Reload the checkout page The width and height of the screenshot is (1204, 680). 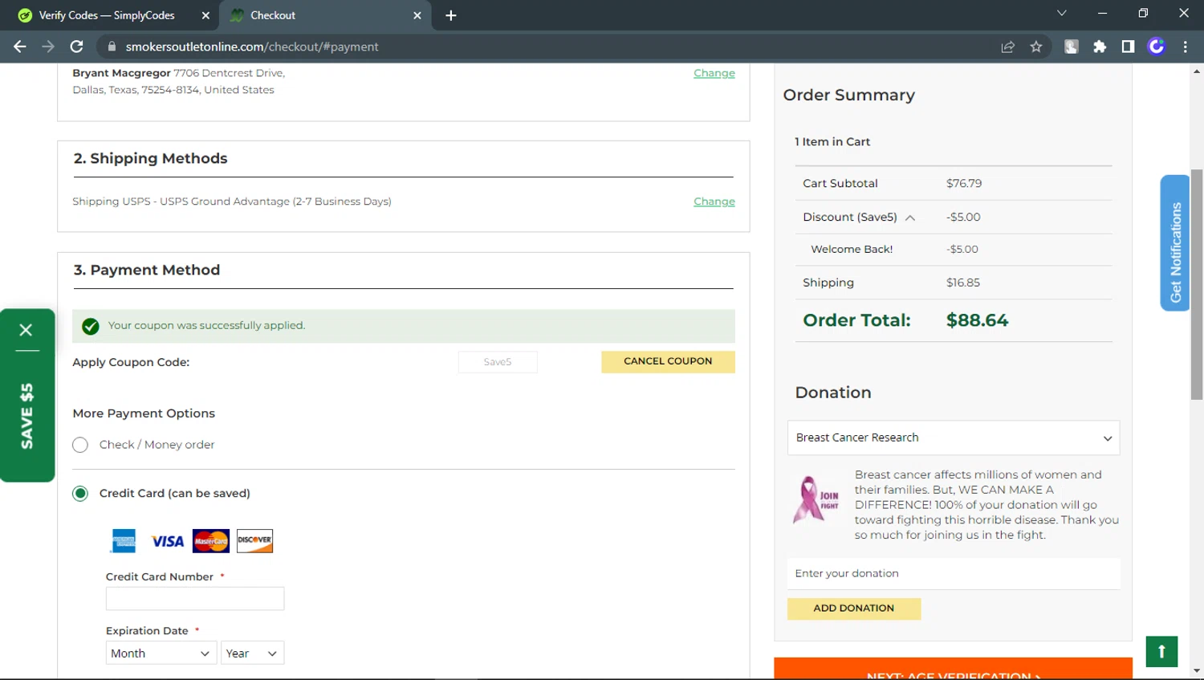pyautogui.click(x=77, y=47)
